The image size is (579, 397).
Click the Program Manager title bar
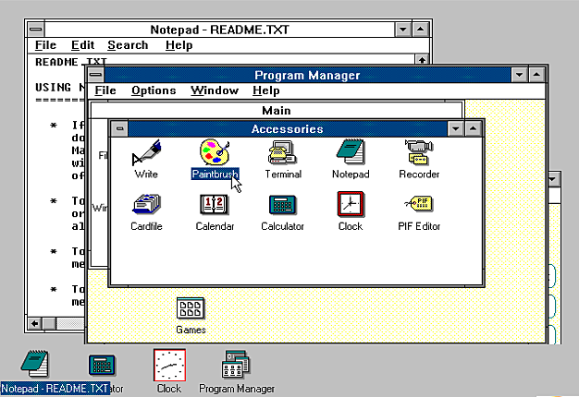point(307,75)
